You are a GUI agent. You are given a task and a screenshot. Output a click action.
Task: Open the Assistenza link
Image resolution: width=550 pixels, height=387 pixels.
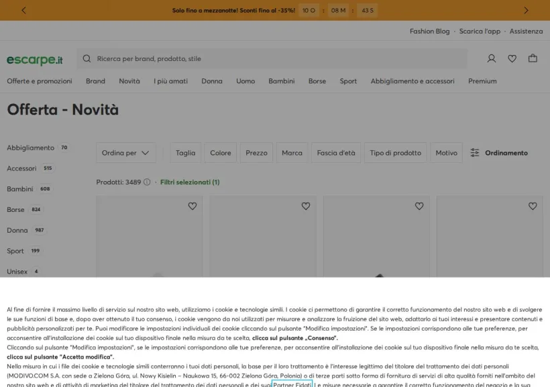(x=526, y=32)
